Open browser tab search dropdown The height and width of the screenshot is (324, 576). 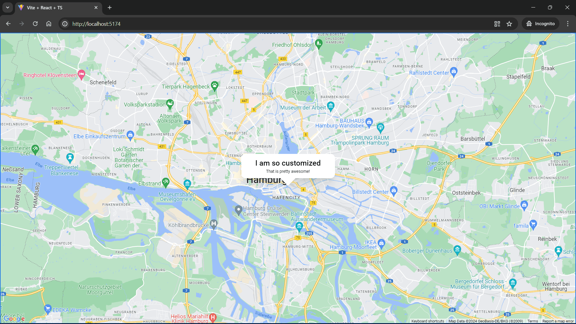[7, 7]
